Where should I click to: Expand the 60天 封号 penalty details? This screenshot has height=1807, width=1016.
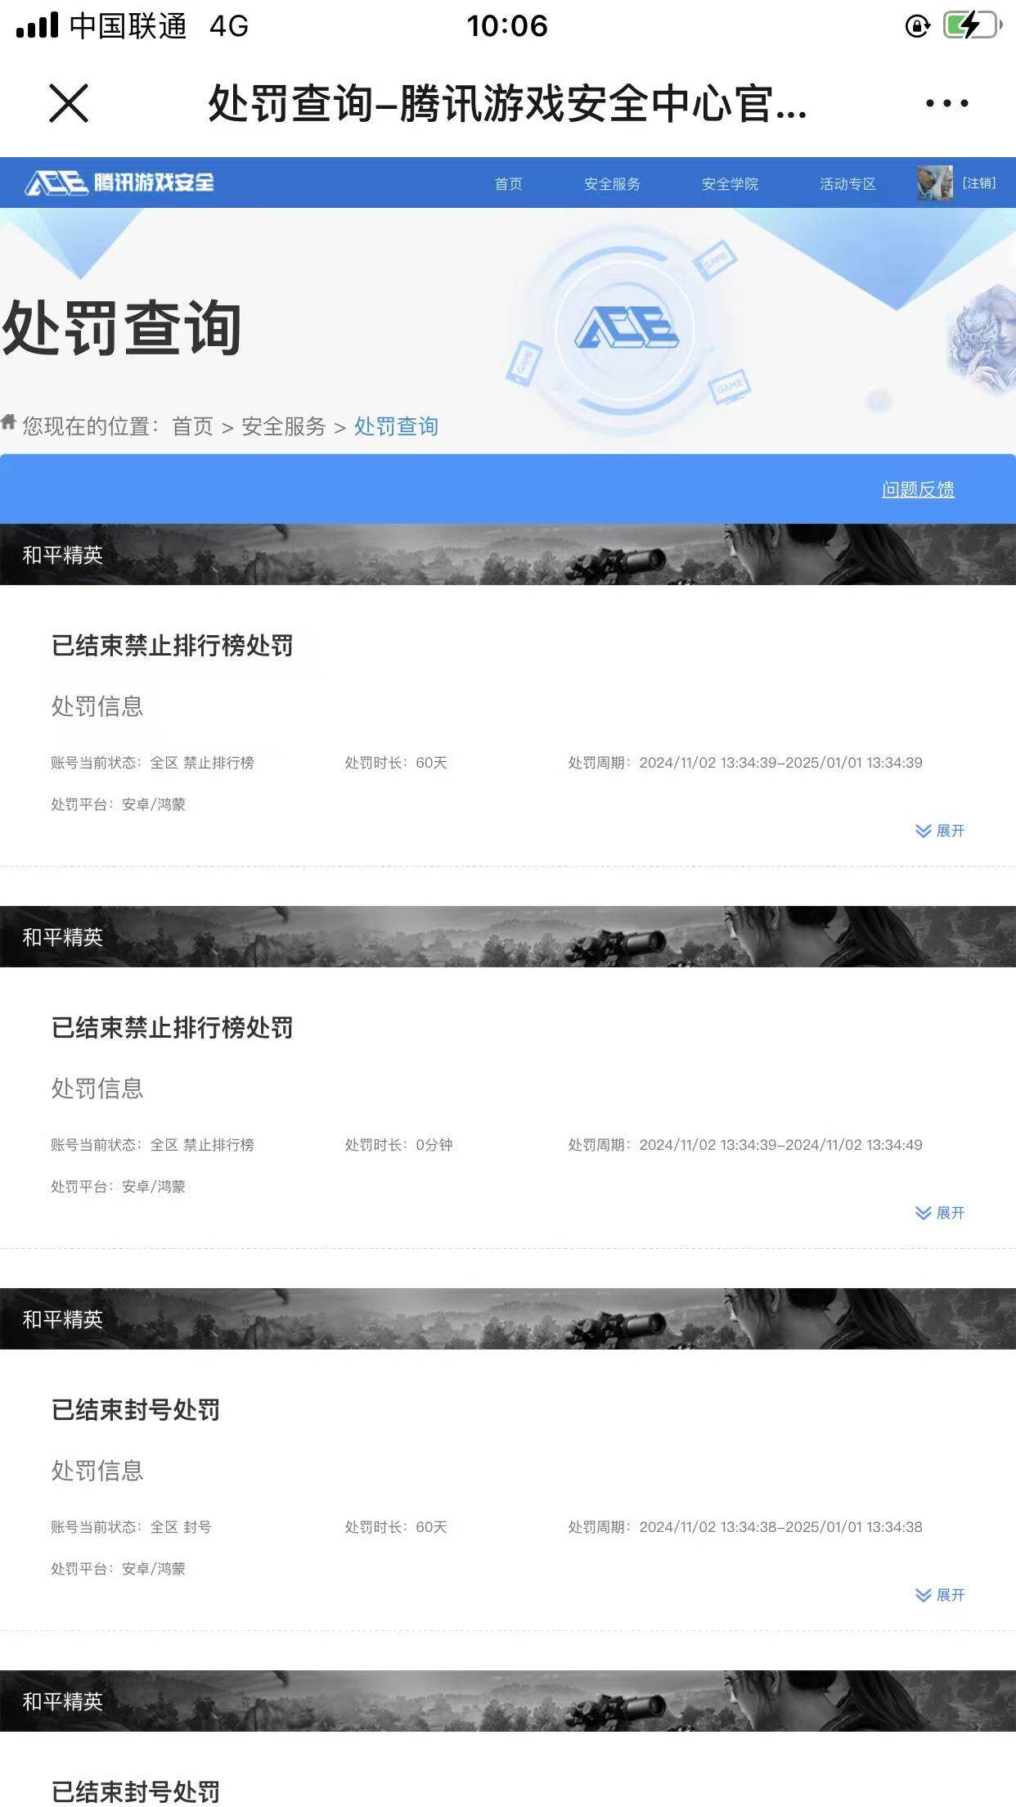(940, 1595)
